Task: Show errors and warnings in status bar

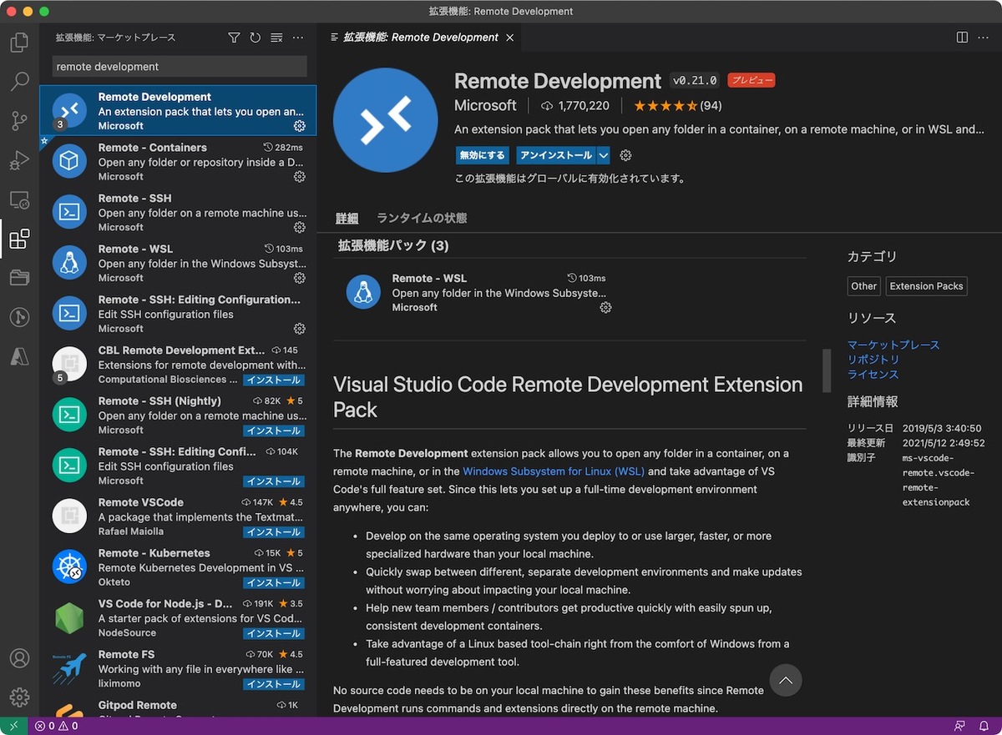Action: (57, 726)
